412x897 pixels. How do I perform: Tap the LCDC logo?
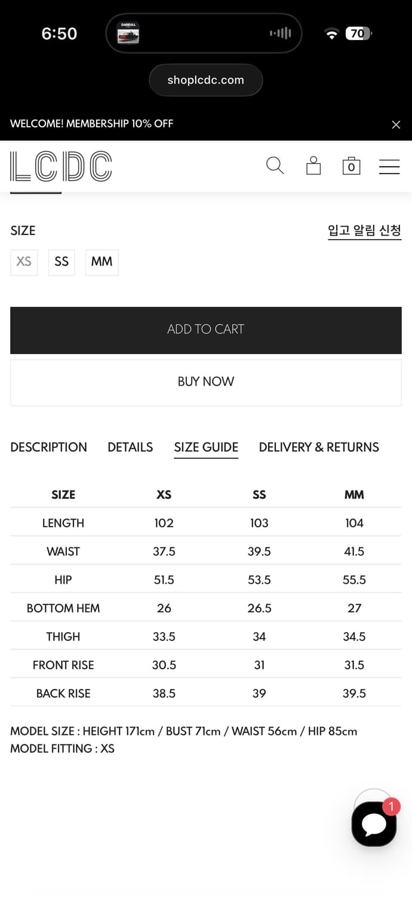(61, 166)
